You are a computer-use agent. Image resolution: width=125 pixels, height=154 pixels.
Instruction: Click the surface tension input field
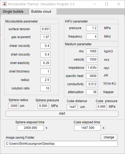(x=45, y=29)
